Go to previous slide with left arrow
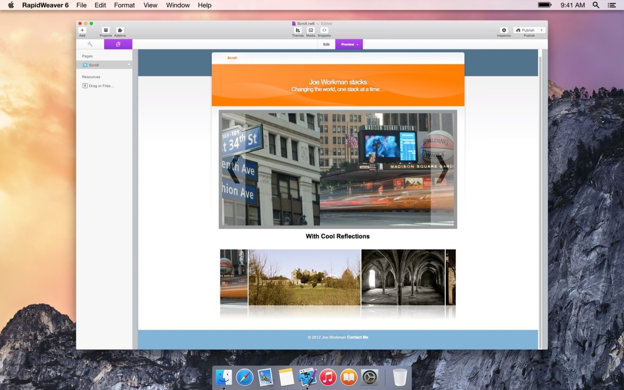Screen dimensions: 624x390 (234, 169)
